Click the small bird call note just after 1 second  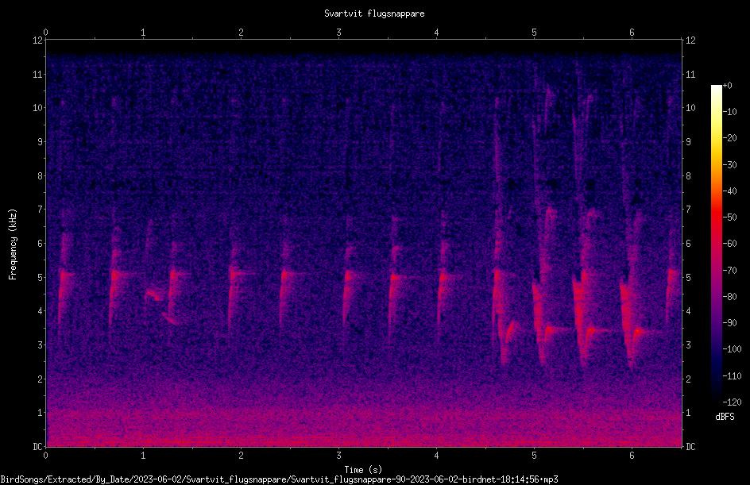pyautogui.click(x=154, y=294)
